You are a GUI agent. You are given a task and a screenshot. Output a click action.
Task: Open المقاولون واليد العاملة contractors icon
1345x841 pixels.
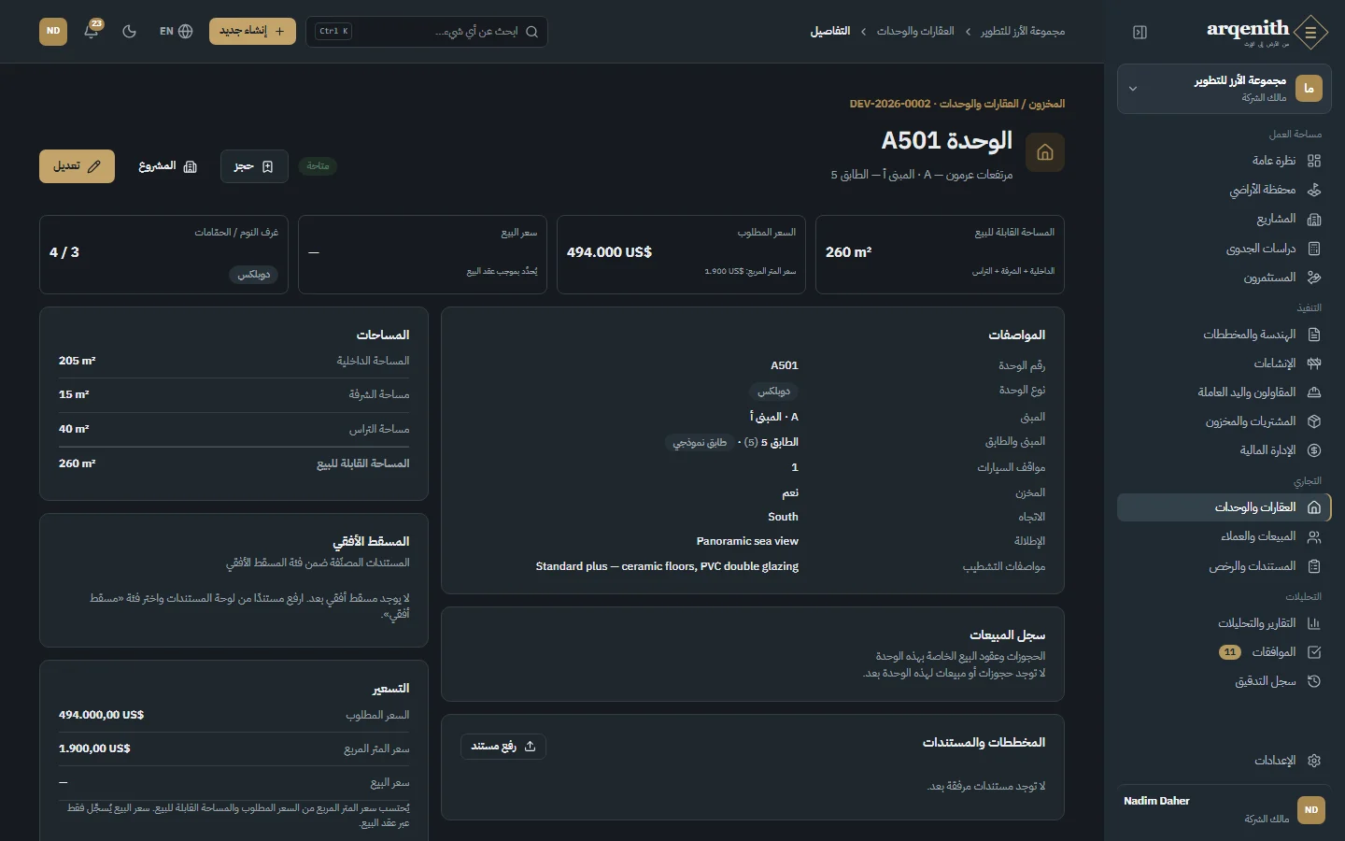pos(1314,392)
